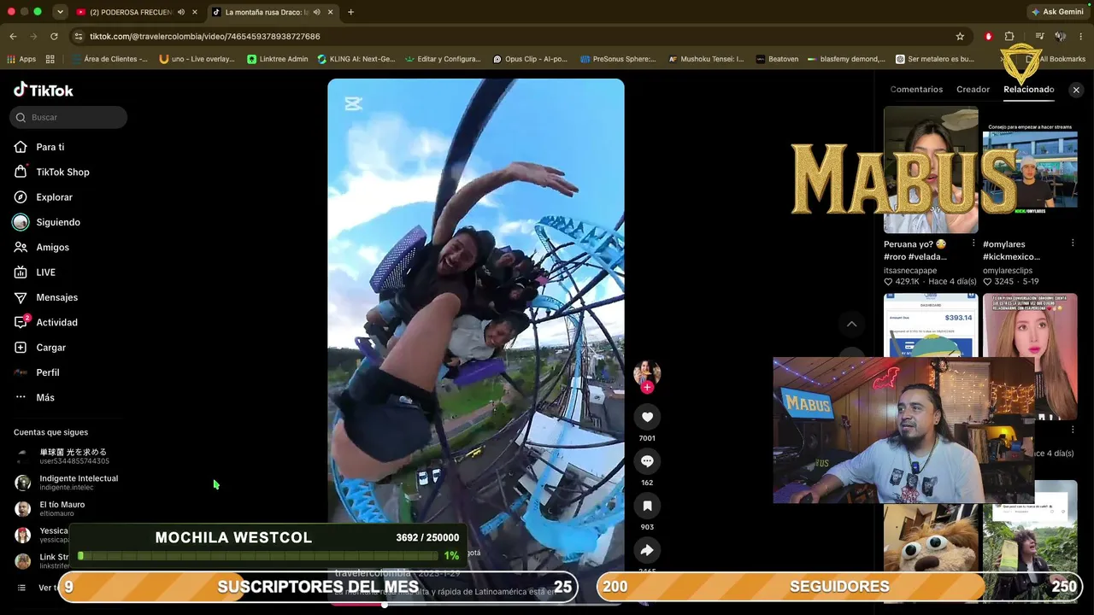Open the 'blasfemy demond' bookmark

(x=846, y=59)
